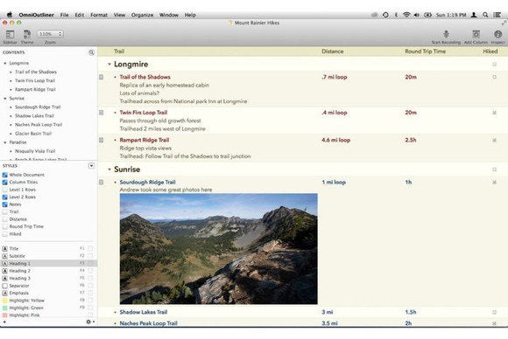This screenshot has height=339, width=508.
Task: Select the Highlight: Pink color swatch
Action: pyautogui.click(x=5, y=315)
